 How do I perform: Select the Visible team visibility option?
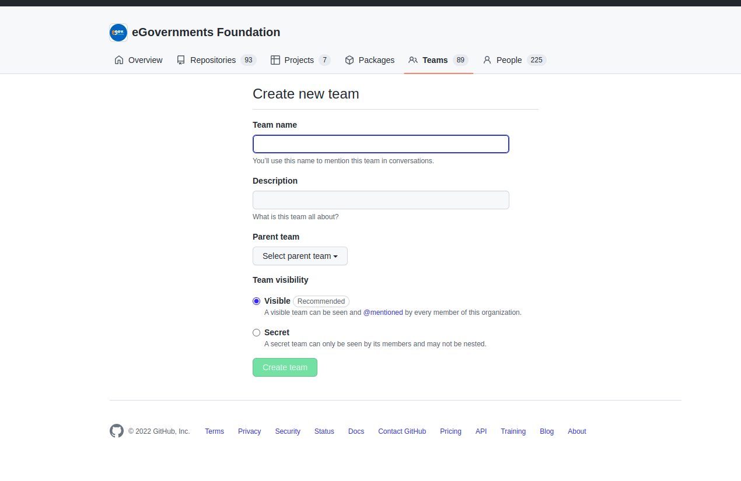[256, 301]
